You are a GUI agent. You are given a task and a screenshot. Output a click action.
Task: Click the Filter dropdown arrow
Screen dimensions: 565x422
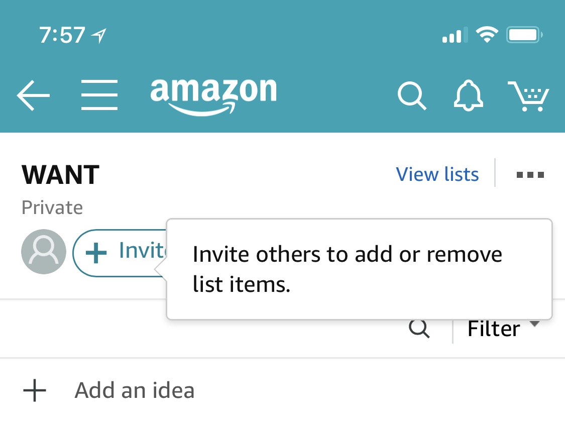535,324
